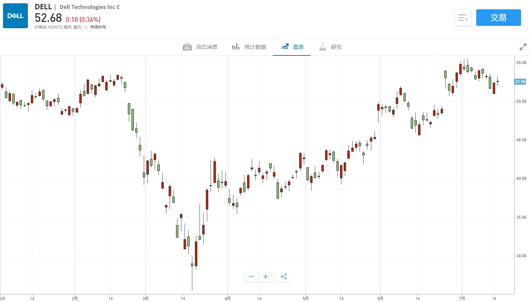Viewport: 531px width, 302px height.
Task: Expand chart to fullscreen
Action: (523, 47)
